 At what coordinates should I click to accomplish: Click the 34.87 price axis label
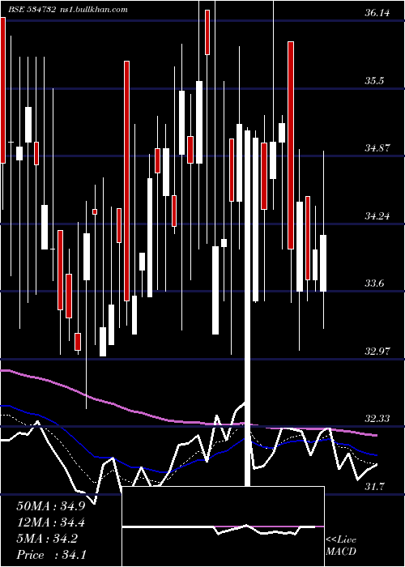[x=377, y=148]
